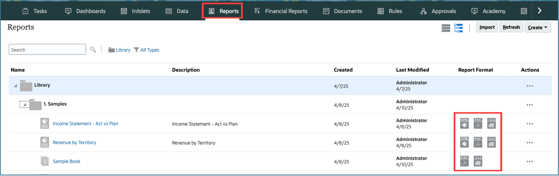Image resolution: width=559 pixels, height=176 pixels.
Task: Collapse the Library folder
Action: click(15, 86)
